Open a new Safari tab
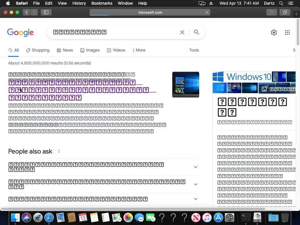This screenshot has height=225, width=300. tap(296, 14)
